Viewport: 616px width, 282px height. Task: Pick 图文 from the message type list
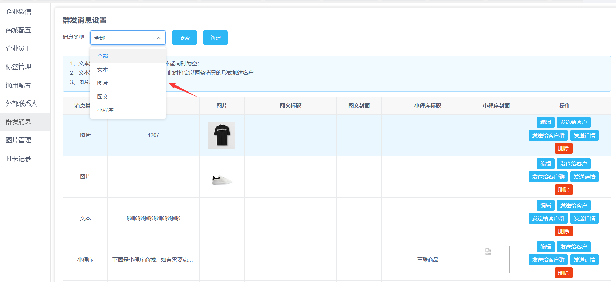click(x=103, y=97)
